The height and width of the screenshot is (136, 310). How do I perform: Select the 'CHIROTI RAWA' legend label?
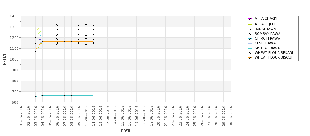pyautogui.click(x=267, y=38)
